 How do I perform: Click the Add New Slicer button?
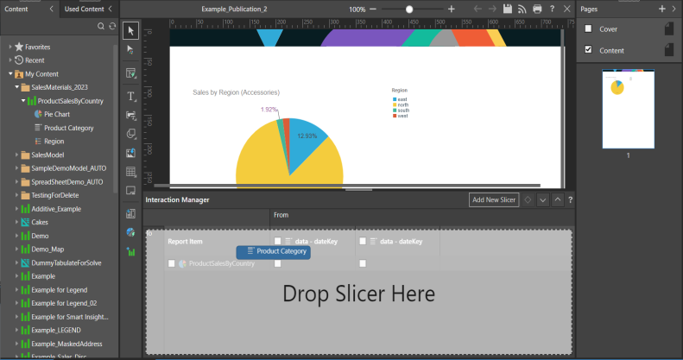[x=494, y=199]
